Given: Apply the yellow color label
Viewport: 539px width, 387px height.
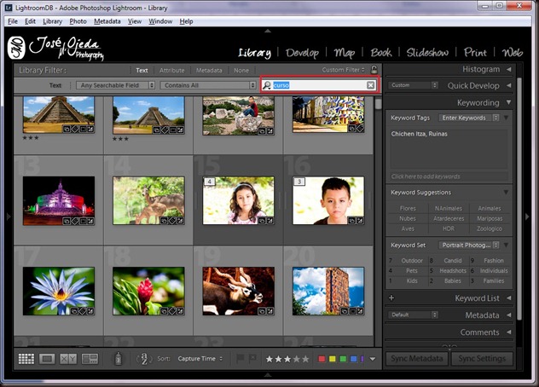Looking at the screenshot, I should (x=333, y=359).
